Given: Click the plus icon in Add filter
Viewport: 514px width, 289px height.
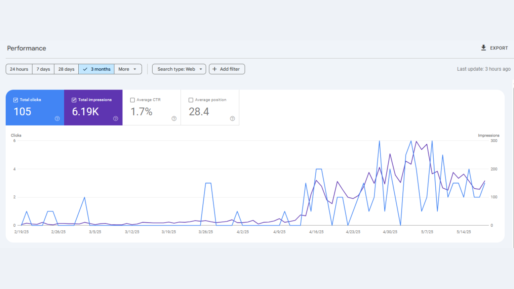Looking at the screenshot, I should tap(214, 69).
